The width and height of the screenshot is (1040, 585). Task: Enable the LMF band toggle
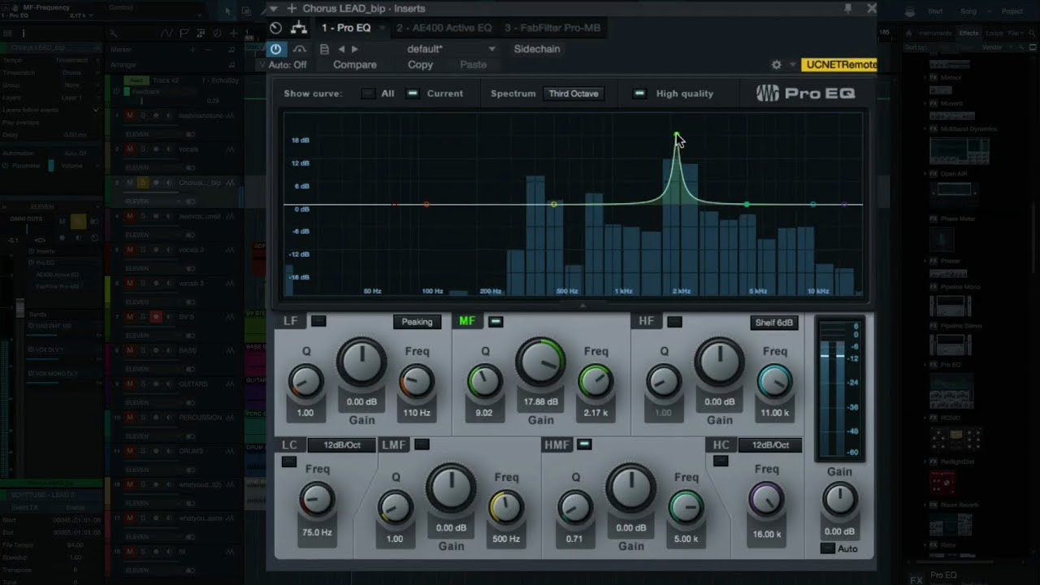click(x=422, y=444)
